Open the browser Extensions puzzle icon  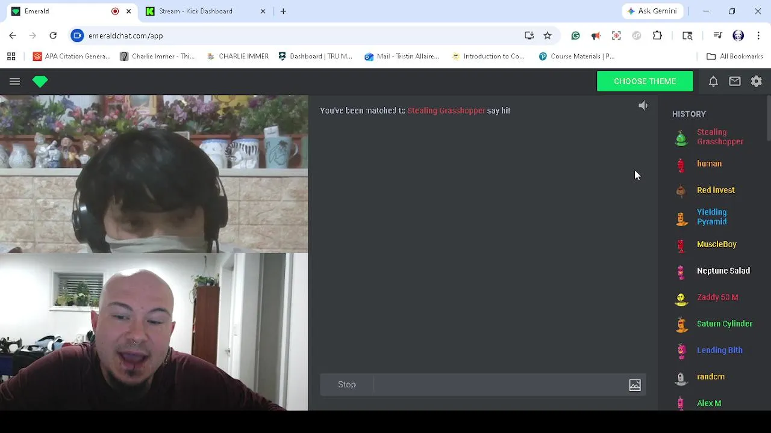click(657, 35)
